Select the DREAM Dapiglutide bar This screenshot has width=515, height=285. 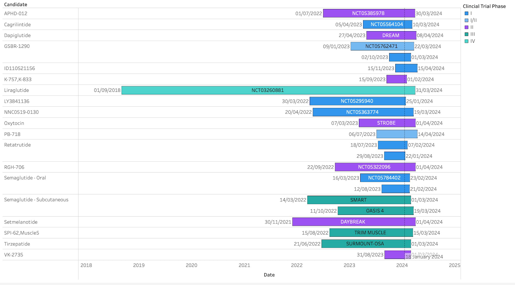(x=391, y=35)
